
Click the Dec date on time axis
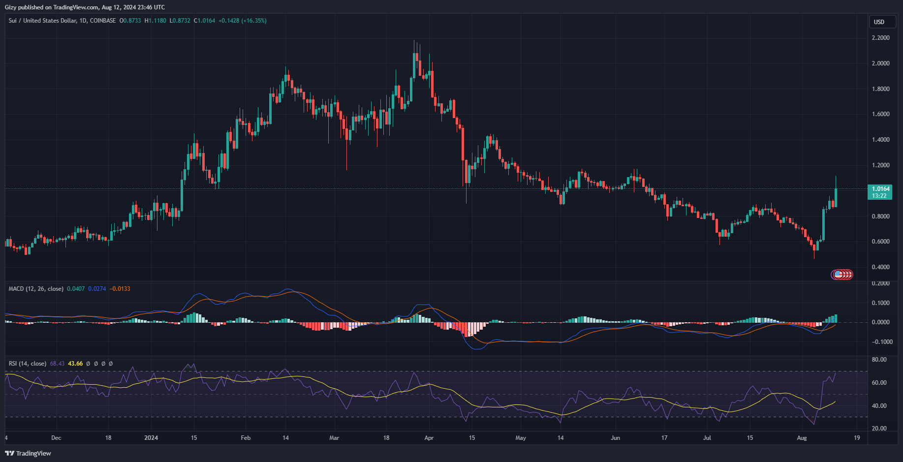point(56,438)
